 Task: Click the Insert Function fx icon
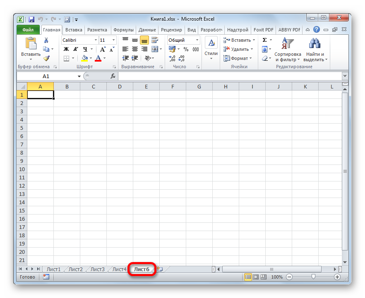[x=113, y=76]
